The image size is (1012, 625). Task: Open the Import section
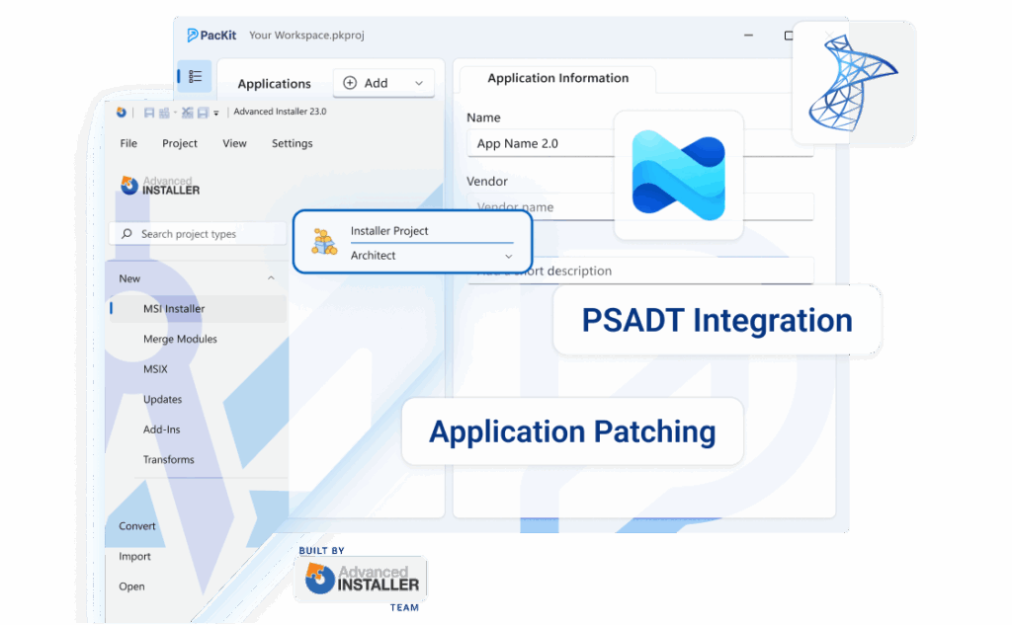[134, 556]
